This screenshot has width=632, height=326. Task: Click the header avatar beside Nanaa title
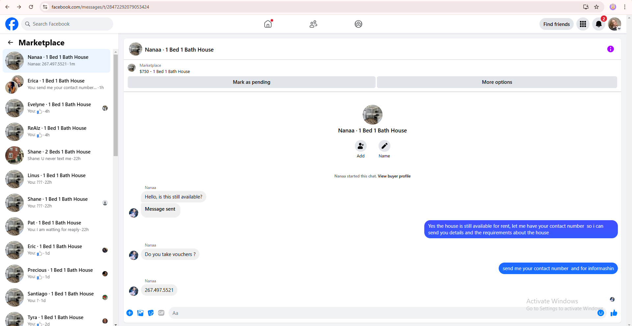(136, 49)
